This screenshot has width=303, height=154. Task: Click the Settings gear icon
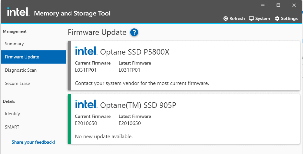277,18
